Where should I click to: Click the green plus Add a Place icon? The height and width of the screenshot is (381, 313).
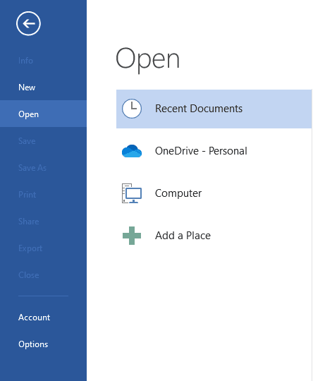pos(132,236)
